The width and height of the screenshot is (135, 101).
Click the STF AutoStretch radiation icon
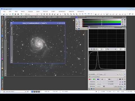coord(77,24)
